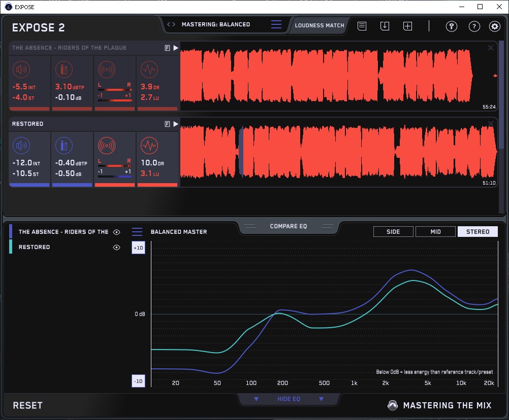This screenshot has height=420, width=509.
Task: Open the help question mark icon
Action: [474, 26]
